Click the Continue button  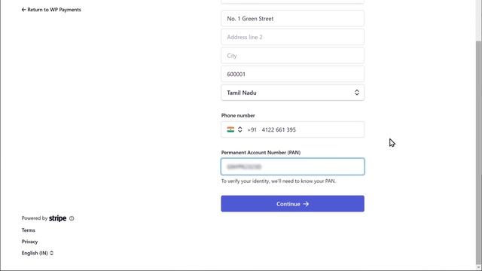293,204
